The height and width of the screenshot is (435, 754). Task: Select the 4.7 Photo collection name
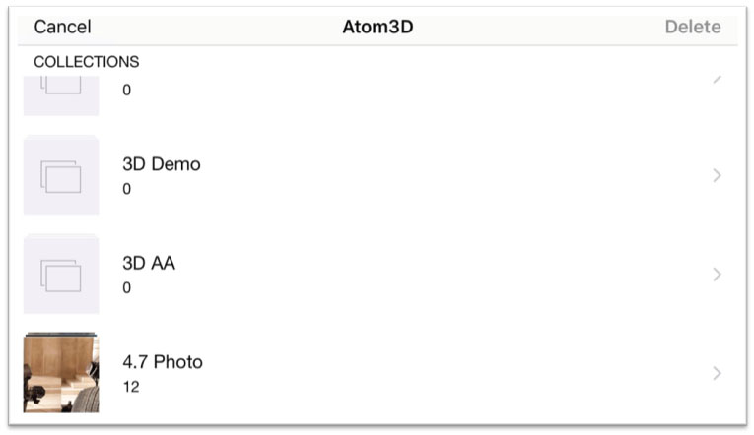(x=163, y=362)
